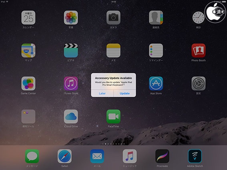Tap the time 9:05 in status bar
Screen dimensions: 227x170
tap(114, 2)
